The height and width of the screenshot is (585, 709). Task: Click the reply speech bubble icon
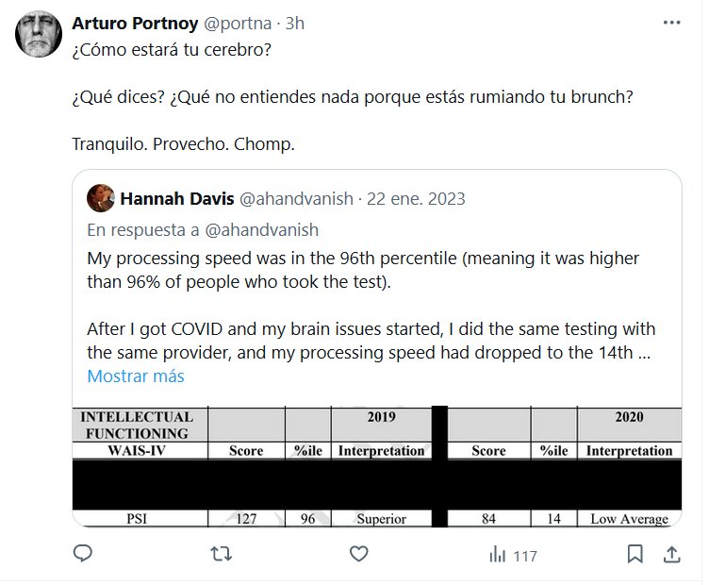tap(83, 554)
